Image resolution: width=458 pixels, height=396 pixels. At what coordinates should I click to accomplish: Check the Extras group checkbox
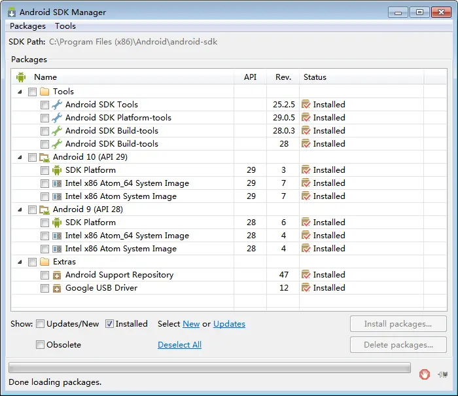click(x=32, y=262)
